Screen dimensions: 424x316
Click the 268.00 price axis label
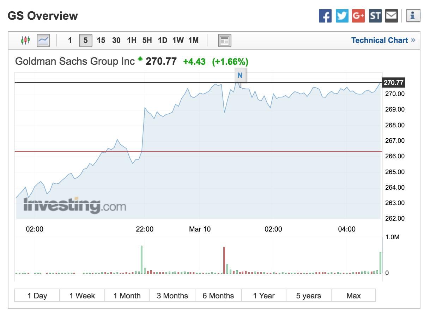point(395,125)
